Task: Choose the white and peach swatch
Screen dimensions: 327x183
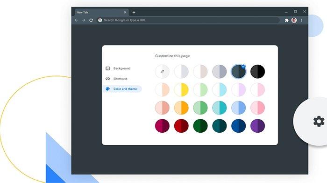Action: 162,89
